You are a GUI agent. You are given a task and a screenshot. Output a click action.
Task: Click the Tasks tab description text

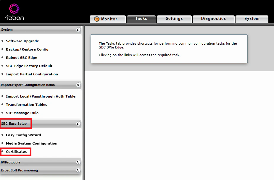tap(168, 49)
